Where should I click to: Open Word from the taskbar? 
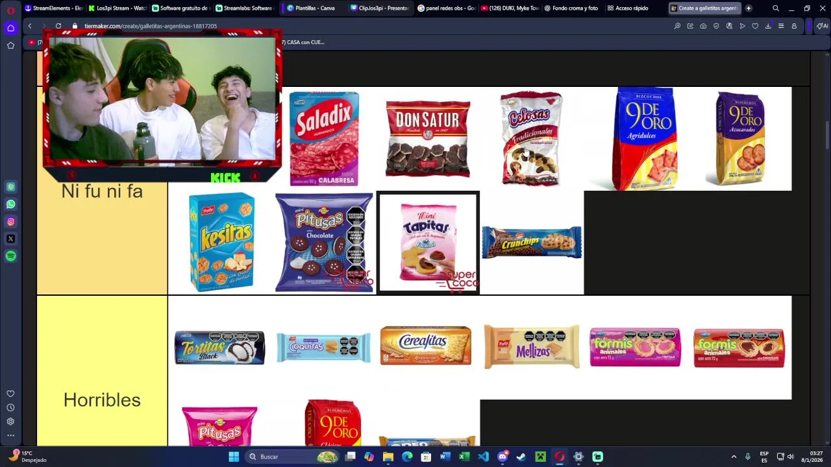[x=445, y=457]
